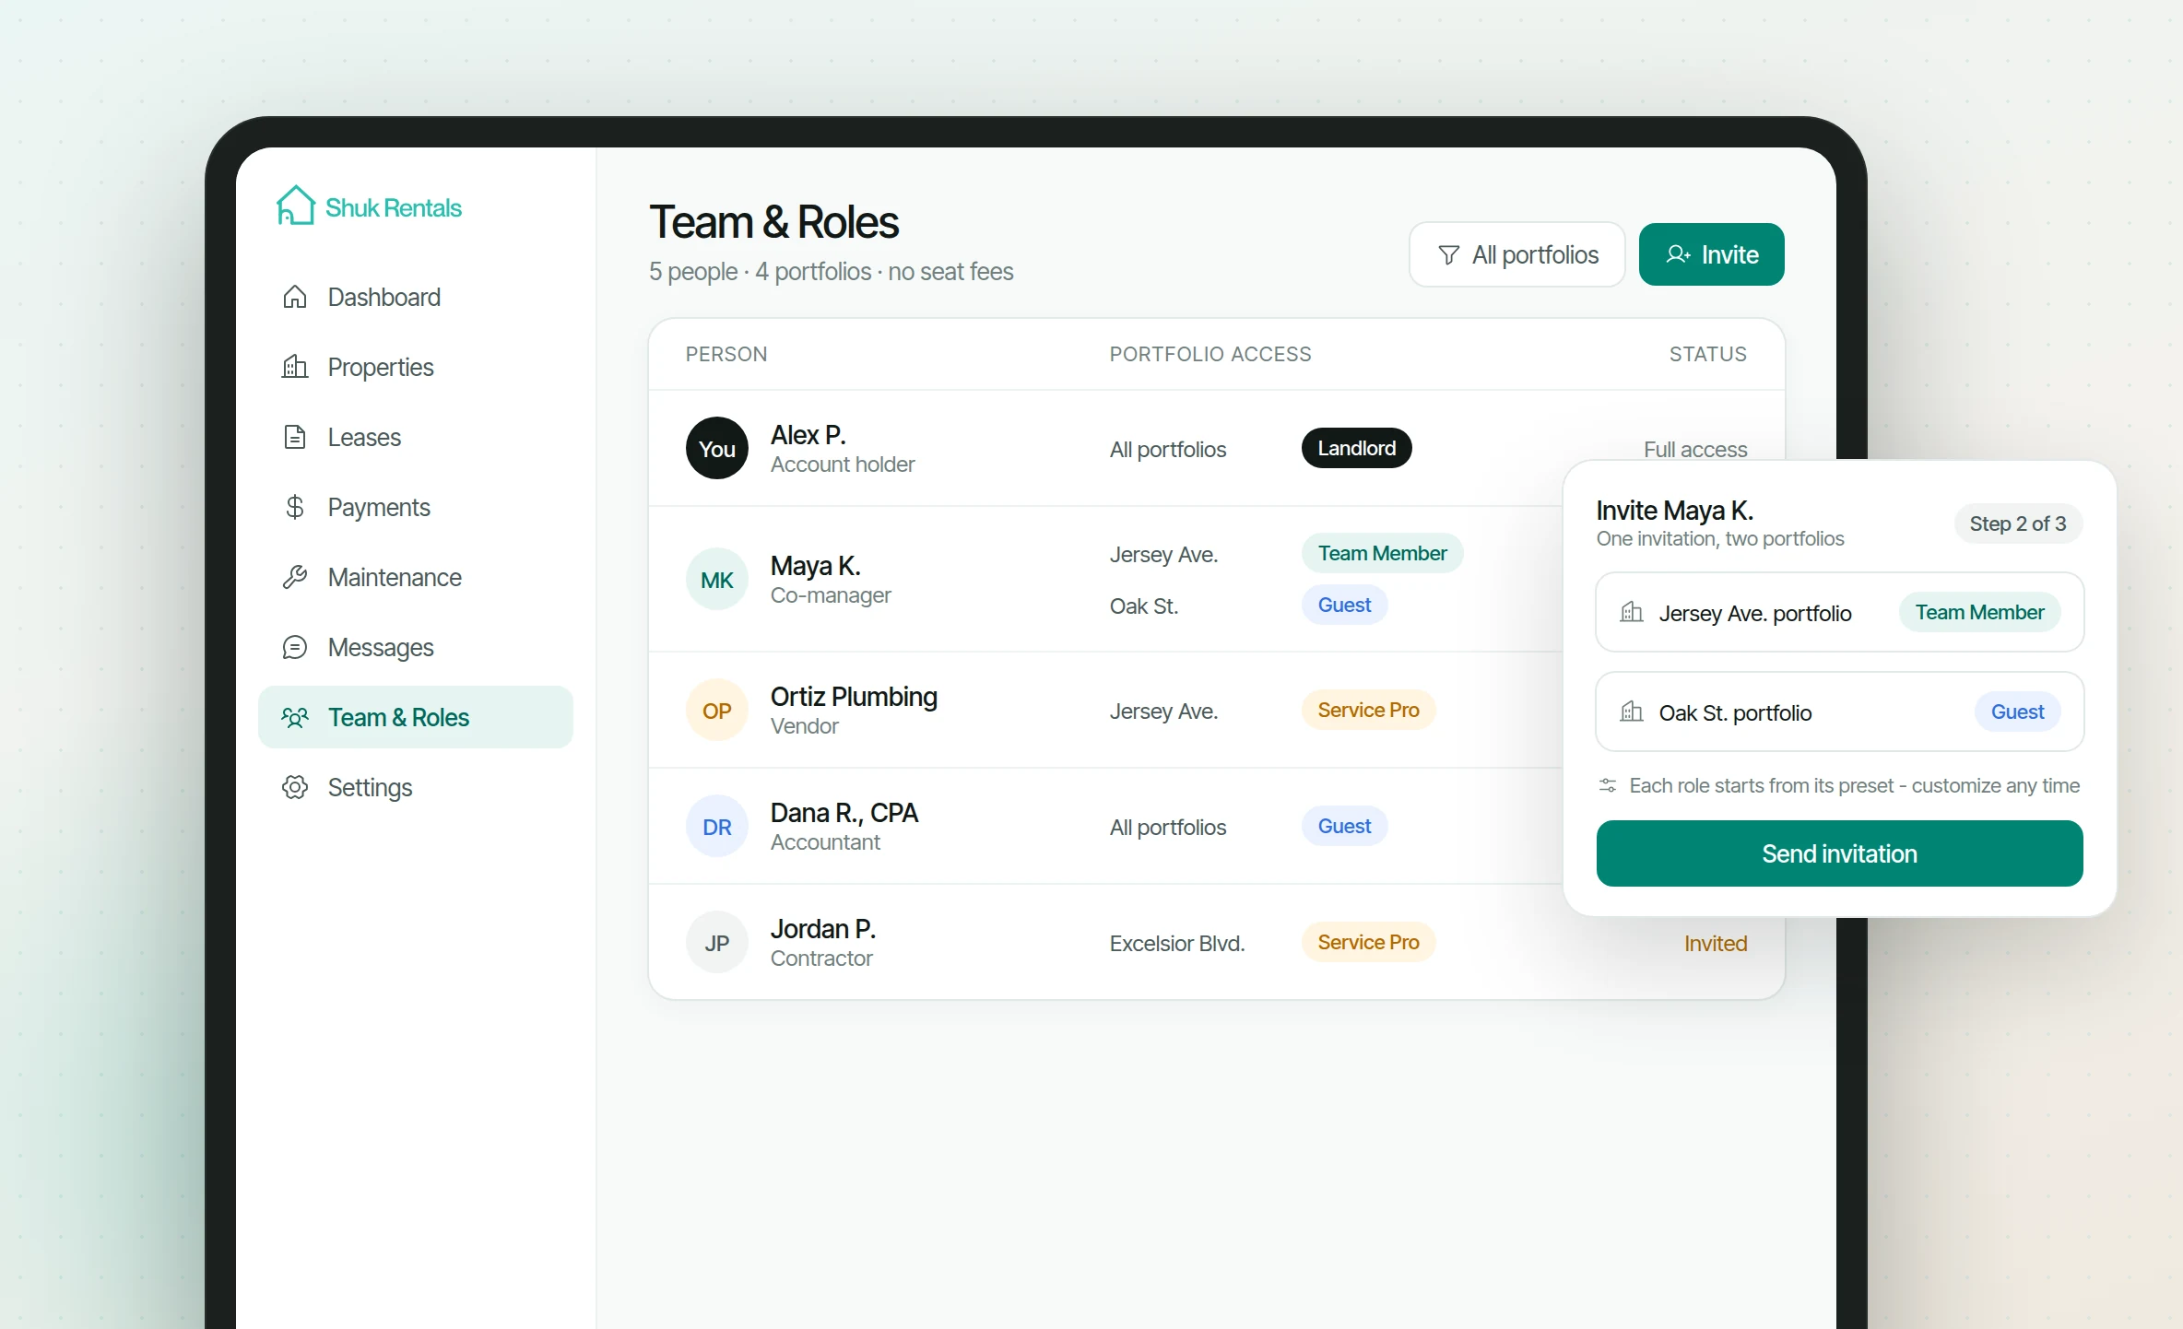Click the customize sliders icon in invite panel
The image size is (2183, 1329).
point(1608,785)
